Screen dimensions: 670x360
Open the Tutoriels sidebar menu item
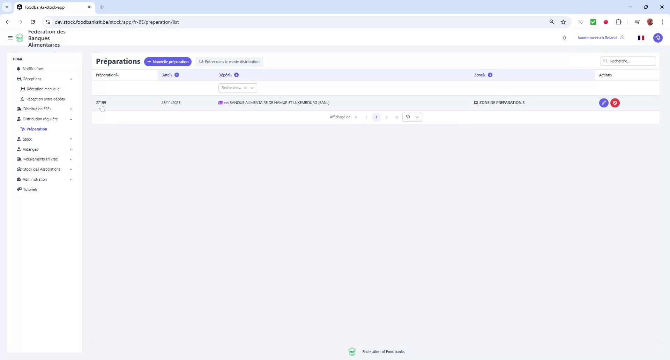(30, 189)
